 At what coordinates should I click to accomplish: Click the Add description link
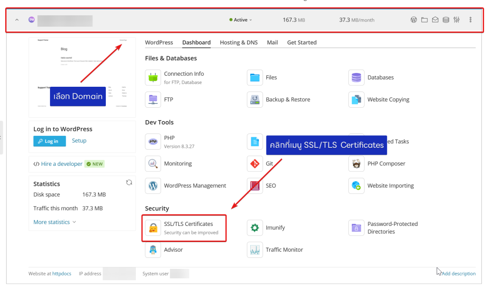pos(458,274)
